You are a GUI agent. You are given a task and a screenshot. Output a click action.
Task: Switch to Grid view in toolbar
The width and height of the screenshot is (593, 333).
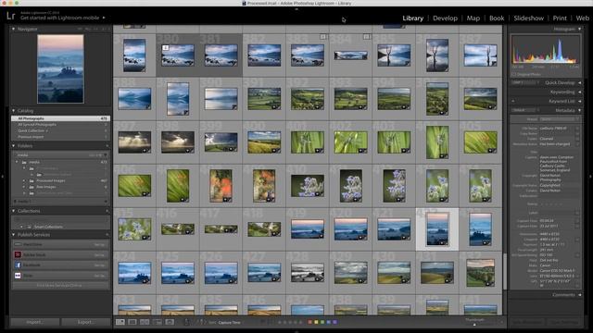pos(120,322)
